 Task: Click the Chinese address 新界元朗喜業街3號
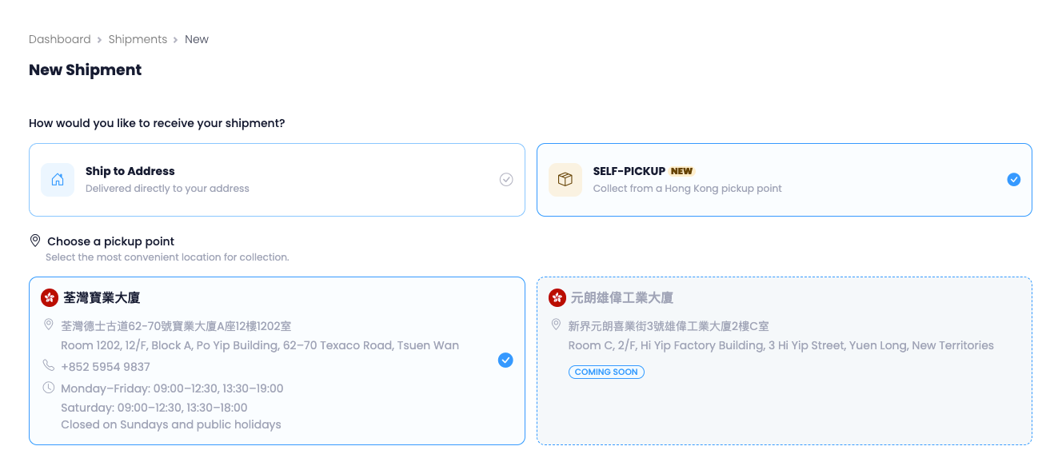click(x=669, y=326)
